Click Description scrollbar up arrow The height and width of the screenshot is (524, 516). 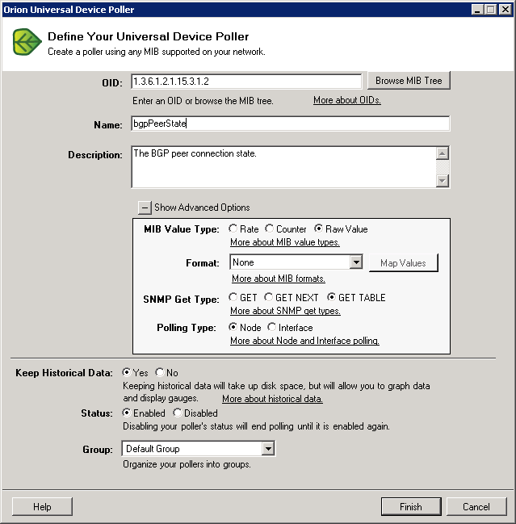click(x=443, y=153)
